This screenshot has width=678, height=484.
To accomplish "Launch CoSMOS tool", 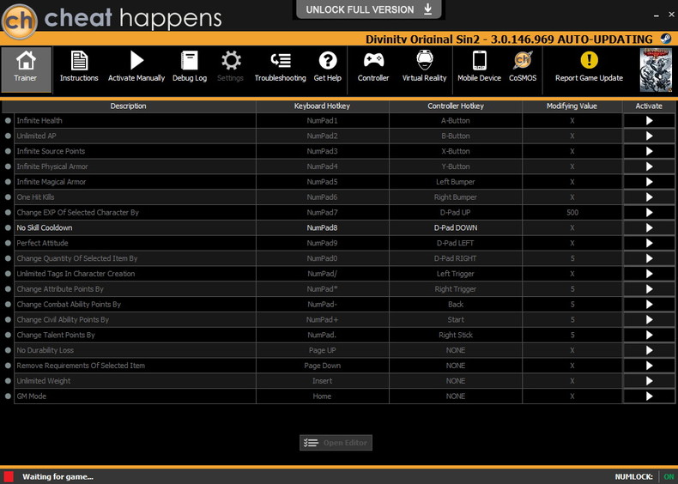I will (523, 67).
